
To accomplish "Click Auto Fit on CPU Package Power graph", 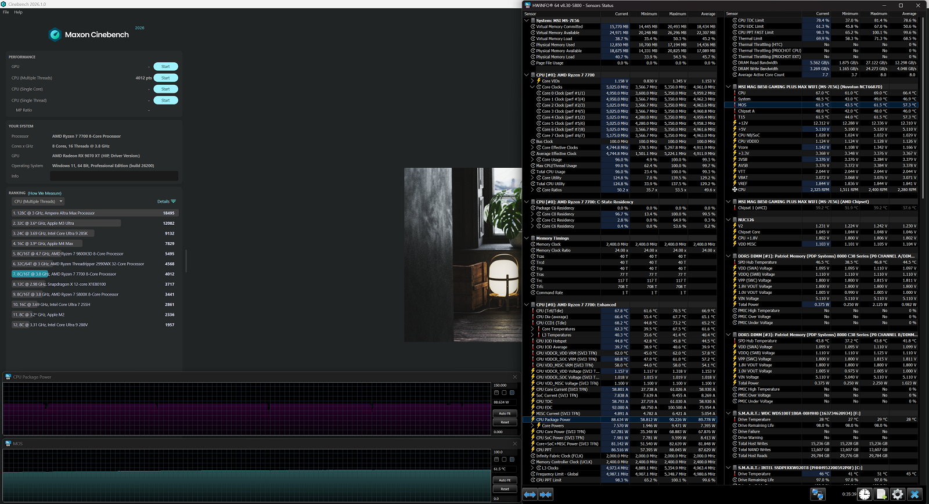I will pyautogui.click(x=505, y=413).
